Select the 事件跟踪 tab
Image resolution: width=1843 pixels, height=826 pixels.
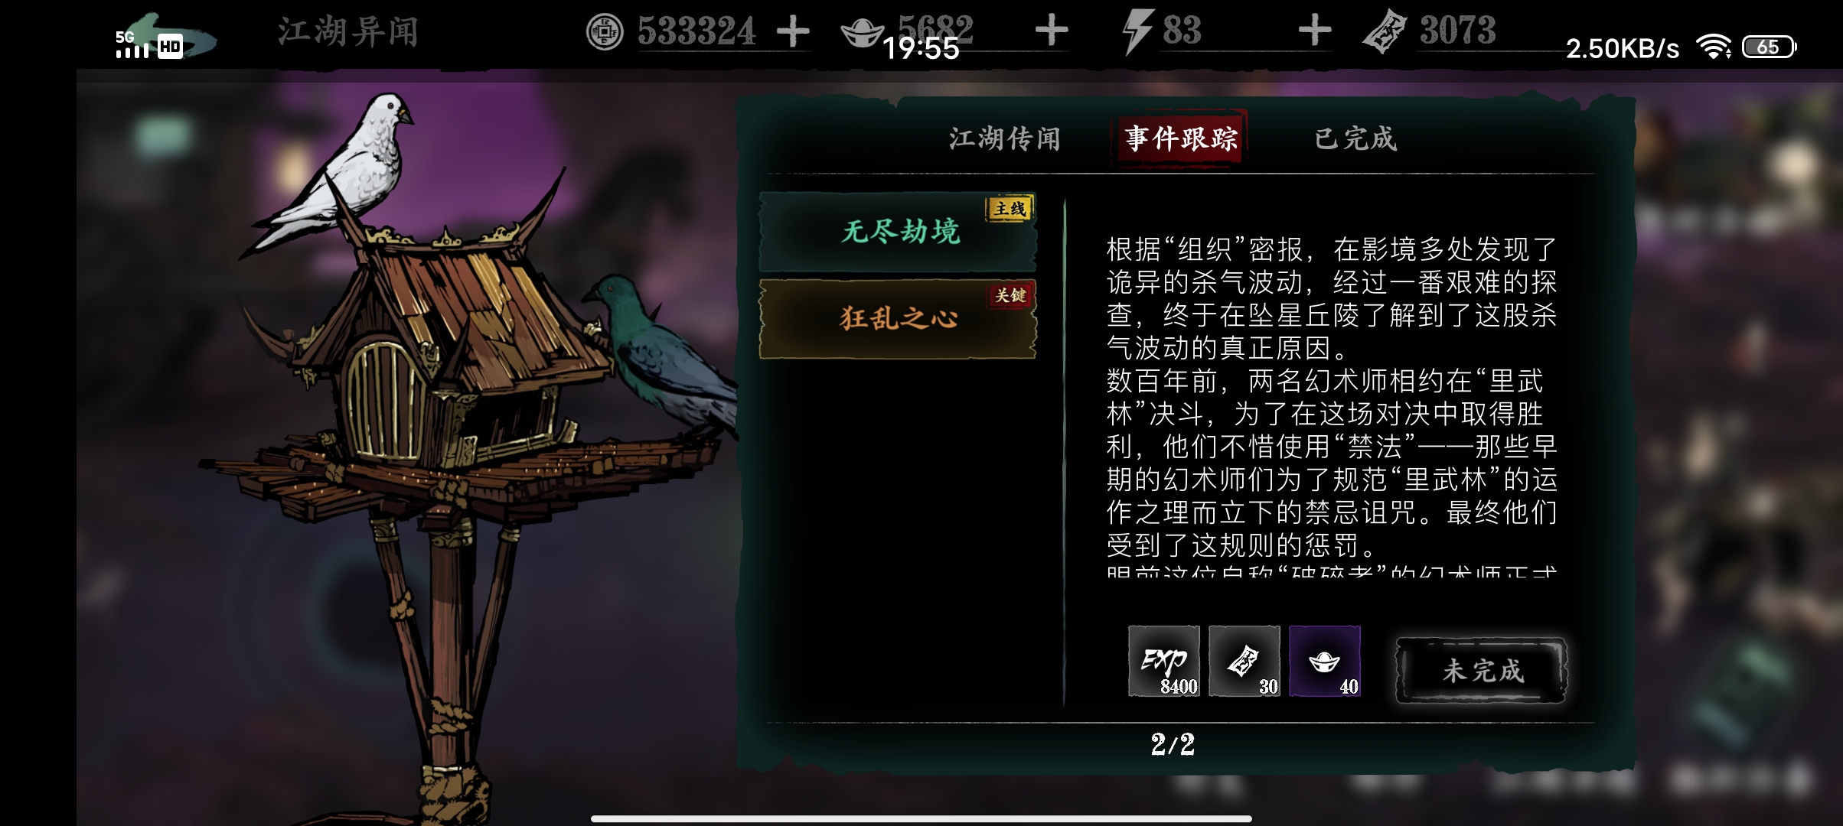point(1180,138)
